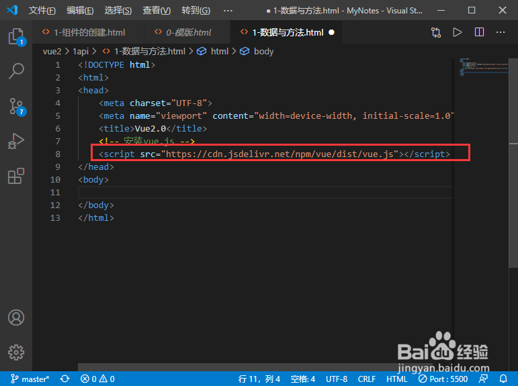Open the Run and Debug view
The height and width of the screenshot is (386, 518).
point(16,142)
